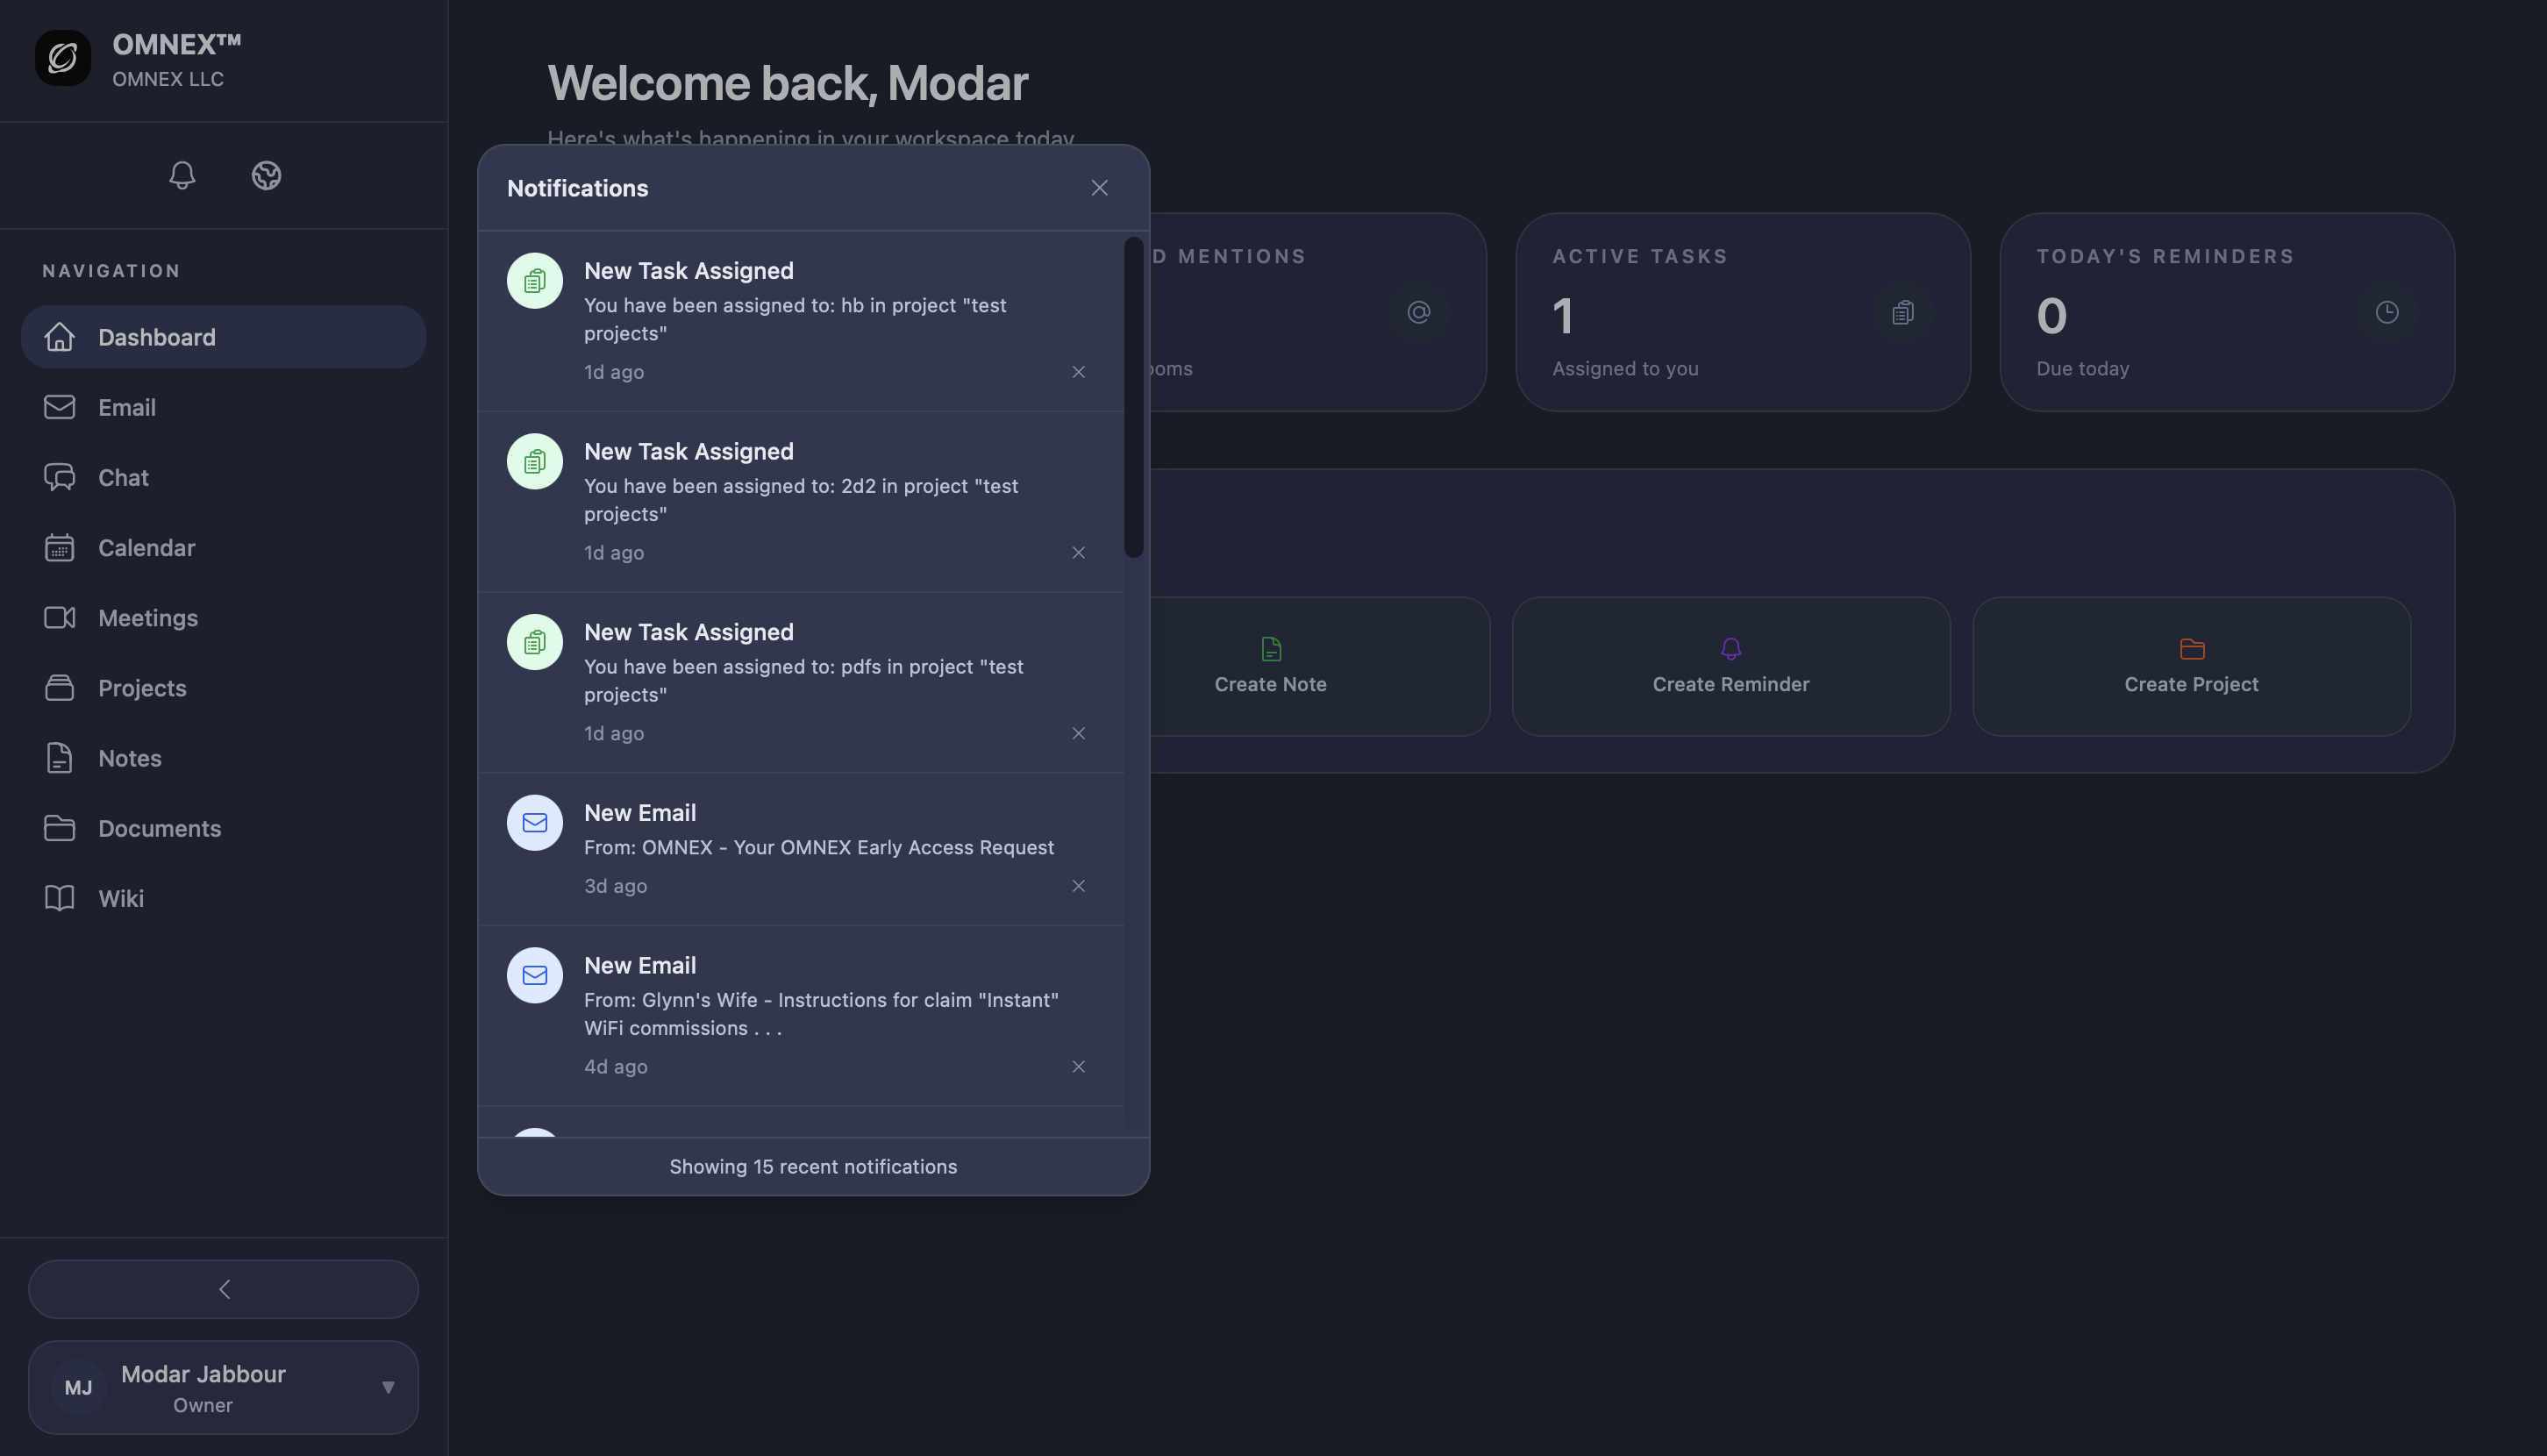Click the New Email OMNEX envelope icon
2547x1456 pixels.
(535, 823)
